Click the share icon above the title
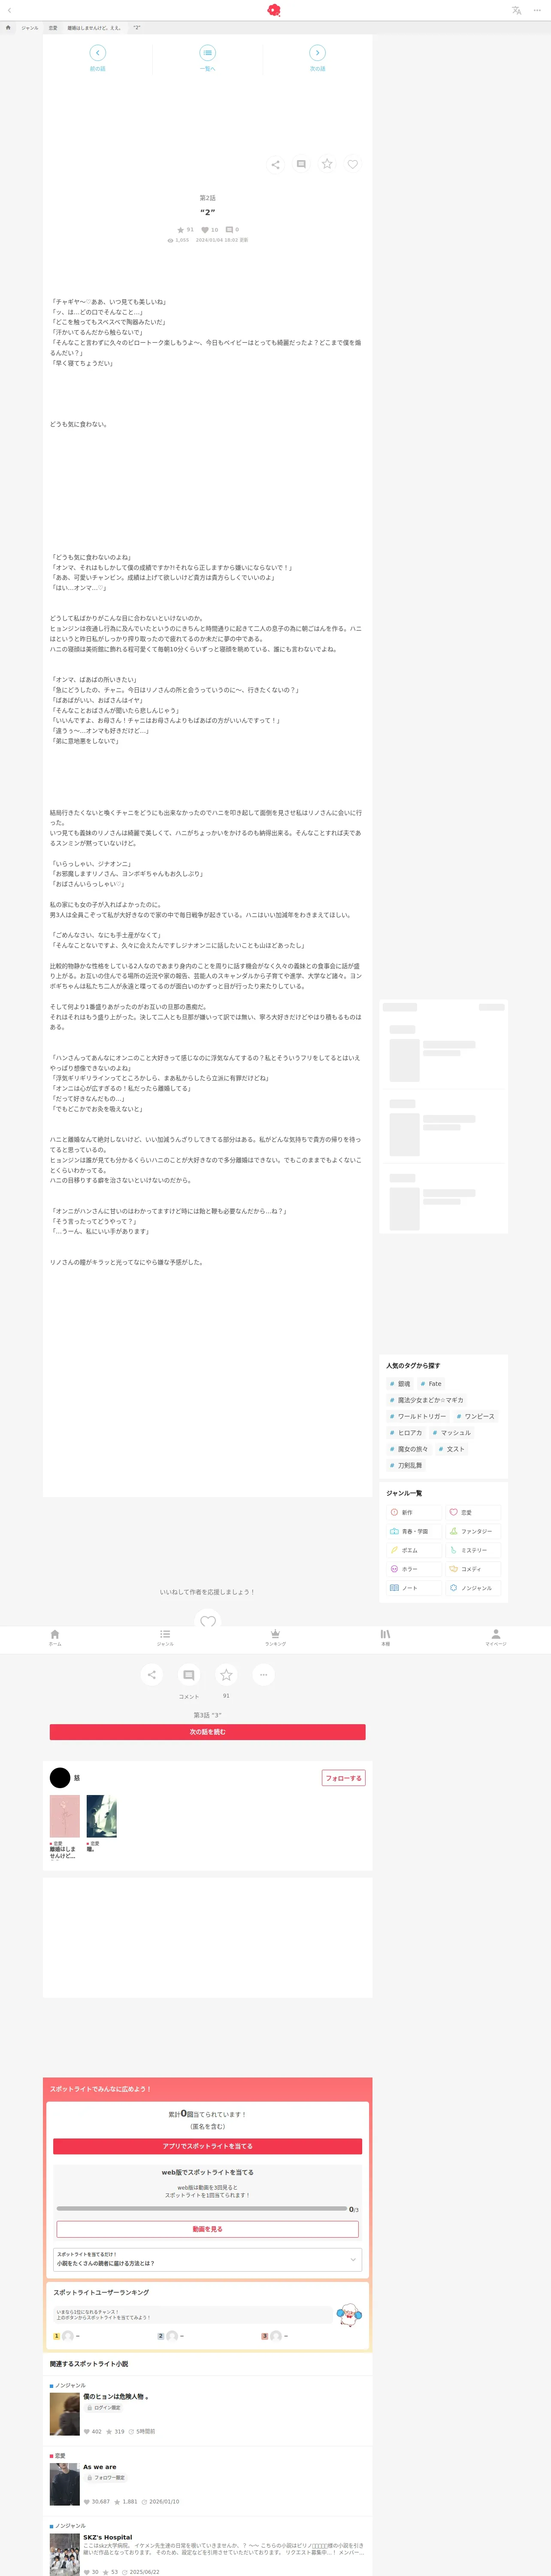 pos(275,164)
